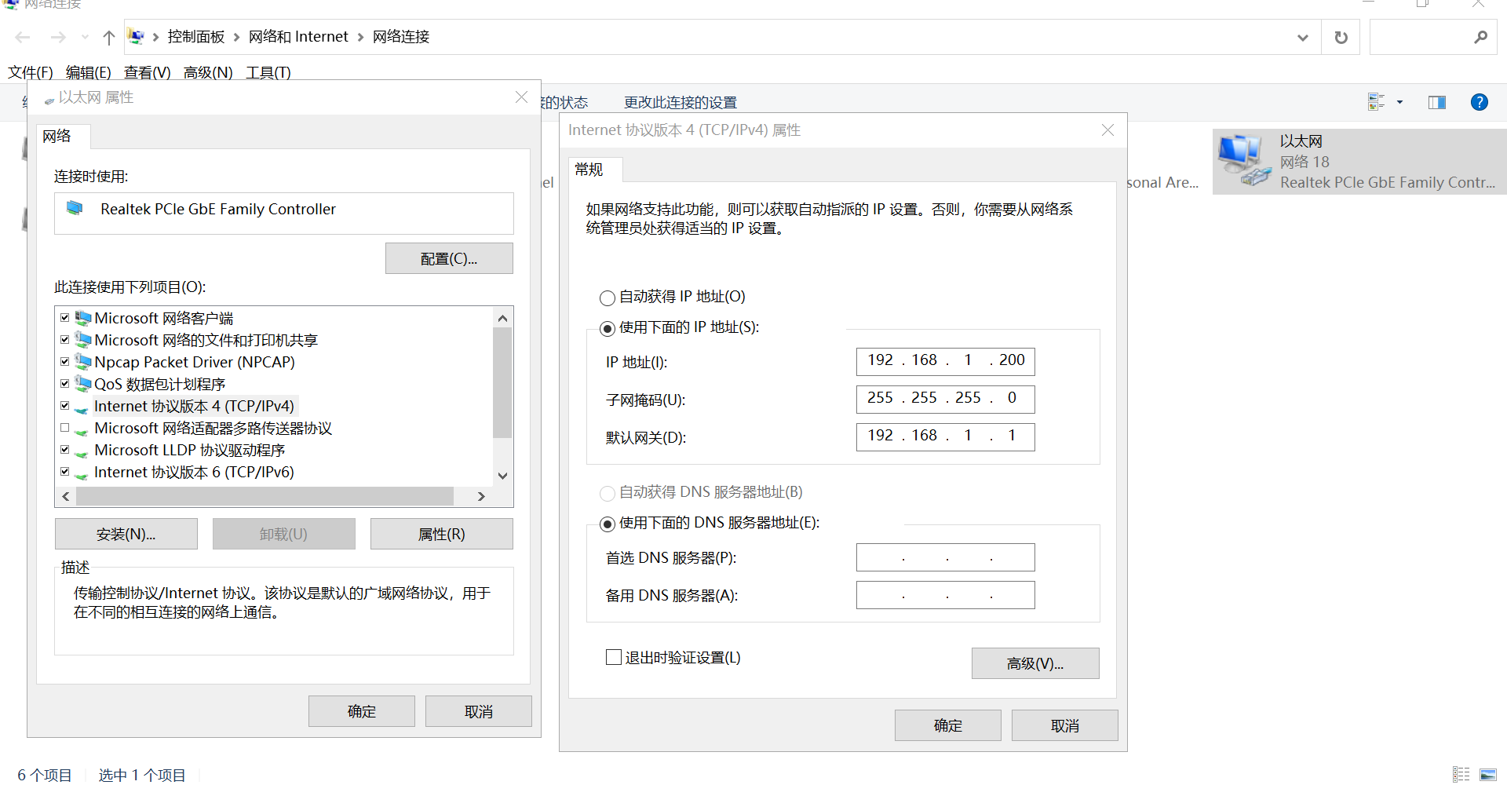The image size is (1507, 785).
Task: Click the 首选 DNS 服务器 input field
Action: 945,557
